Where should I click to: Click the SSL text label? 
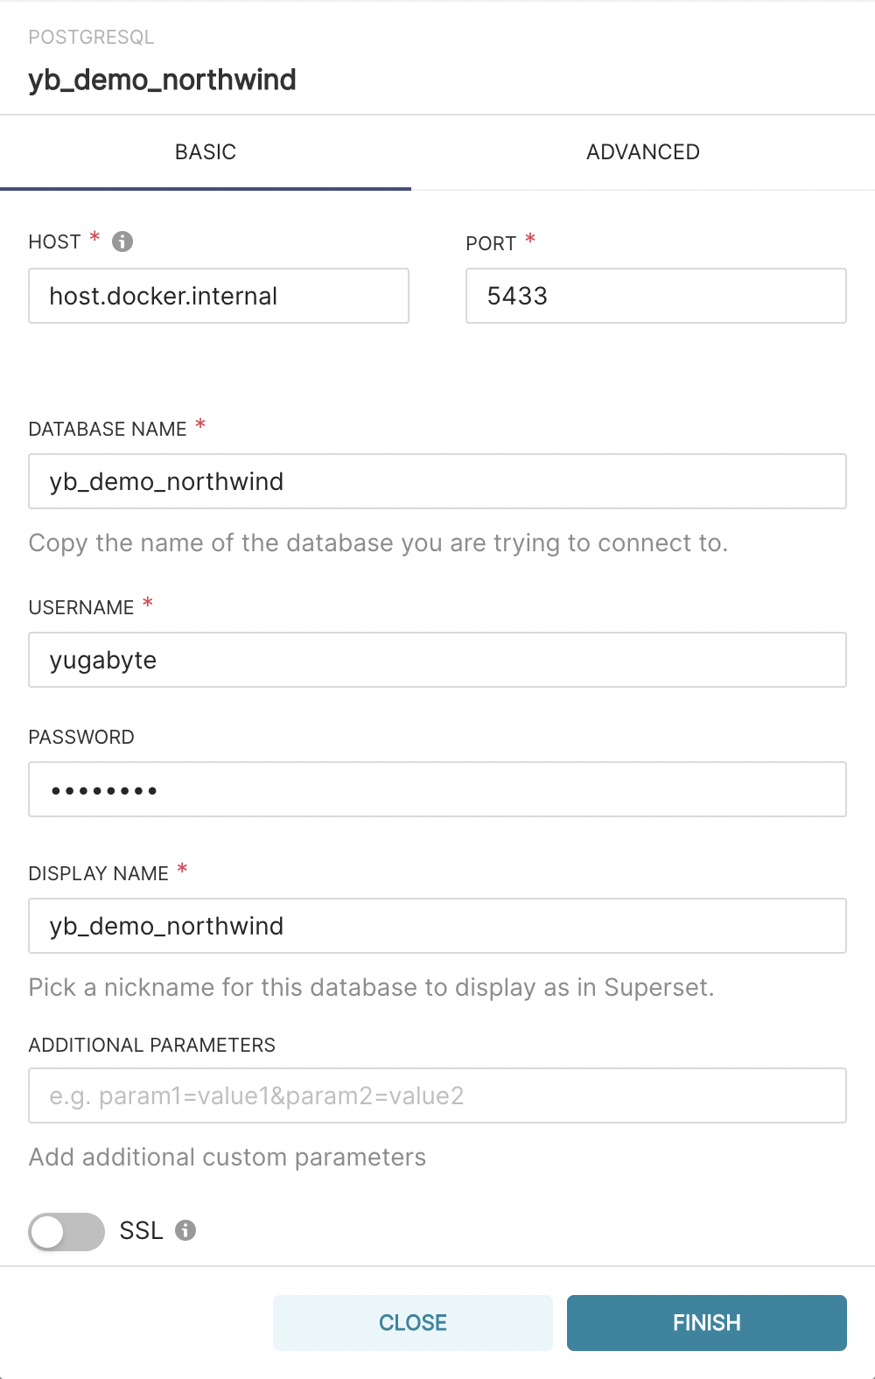click(140, 1230)
